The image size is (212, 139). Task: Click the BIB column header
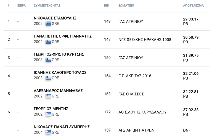click(106, 6)
